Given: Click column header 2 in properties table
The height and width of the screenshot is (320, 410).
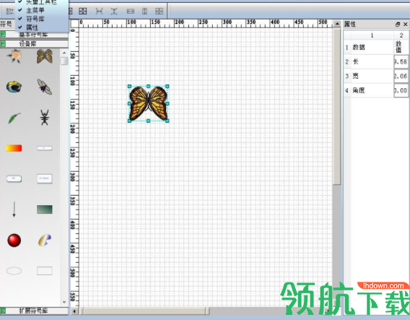Looking at the screenshot, I should tap(401, 35).
